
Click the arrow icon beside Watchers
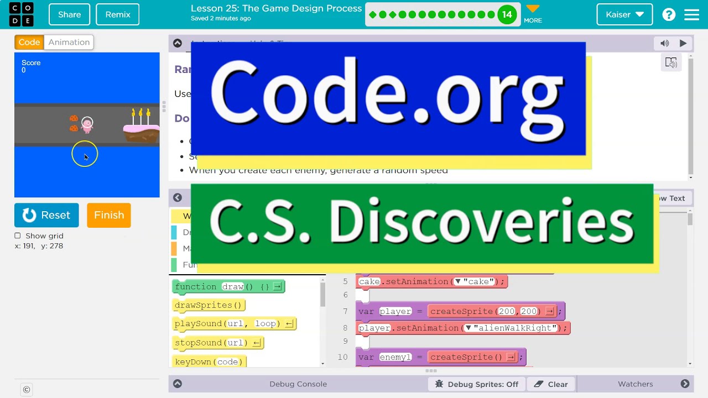[x=685, y=384]
